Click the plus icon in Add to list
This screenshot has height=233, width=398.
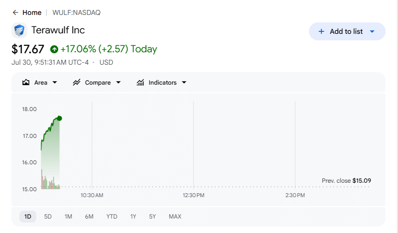tap(321, 31)
